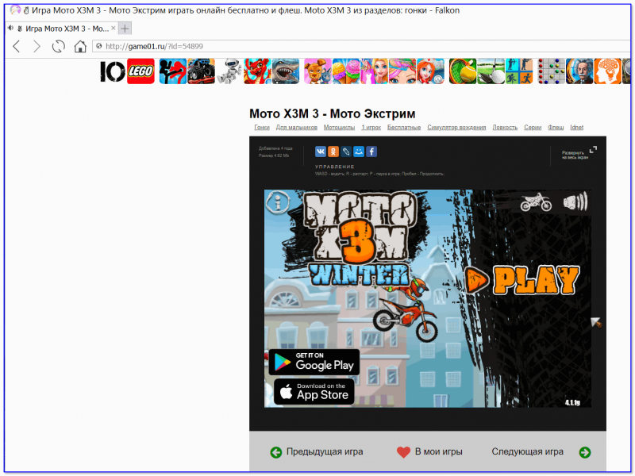Open the white robot games icon
Screen dimensions: 635x476
pyautogui.click(x=229, y=71)
